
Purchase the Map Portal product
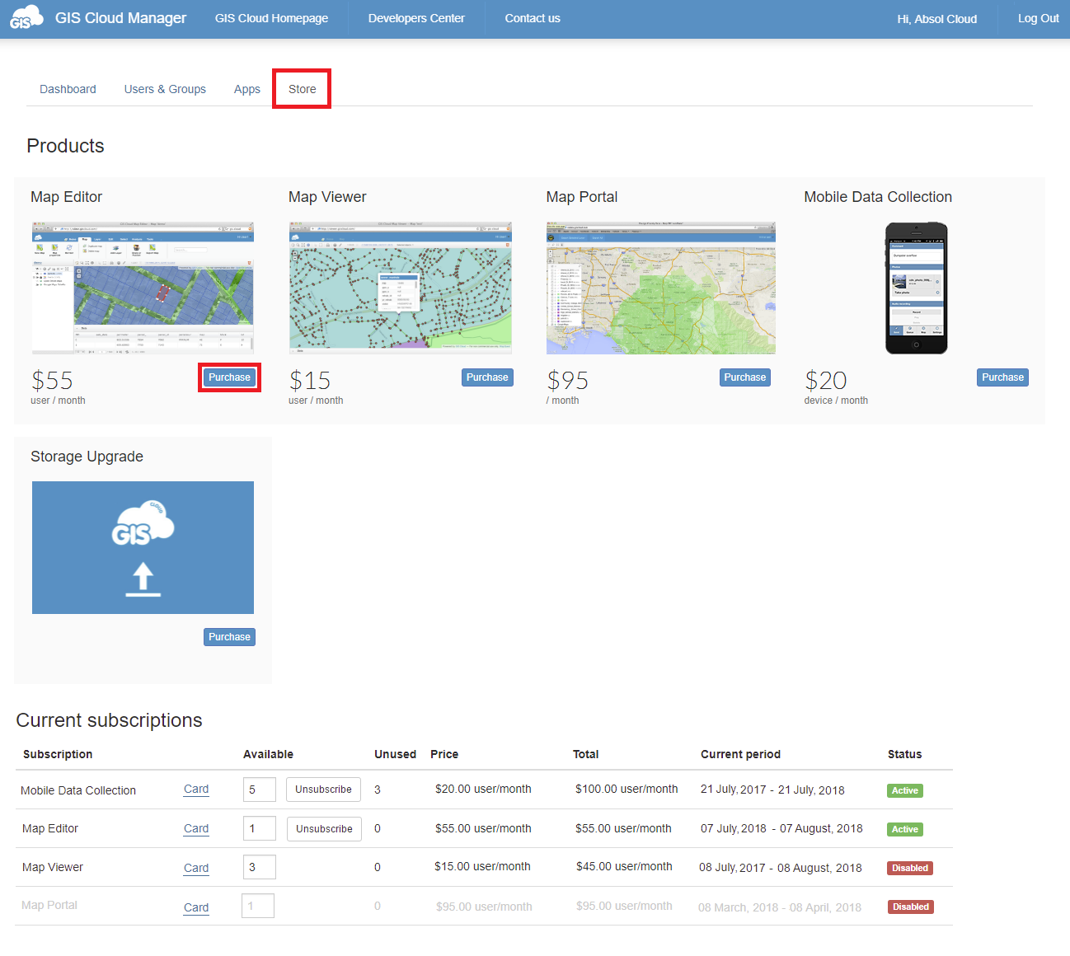pyautogui.click(x=745, y=377)
